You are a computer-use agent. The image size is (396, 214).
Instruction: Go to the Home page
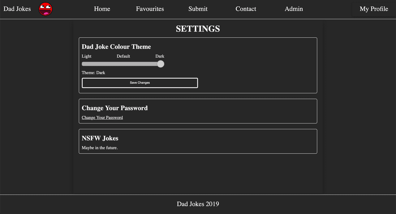coord(102,9)
